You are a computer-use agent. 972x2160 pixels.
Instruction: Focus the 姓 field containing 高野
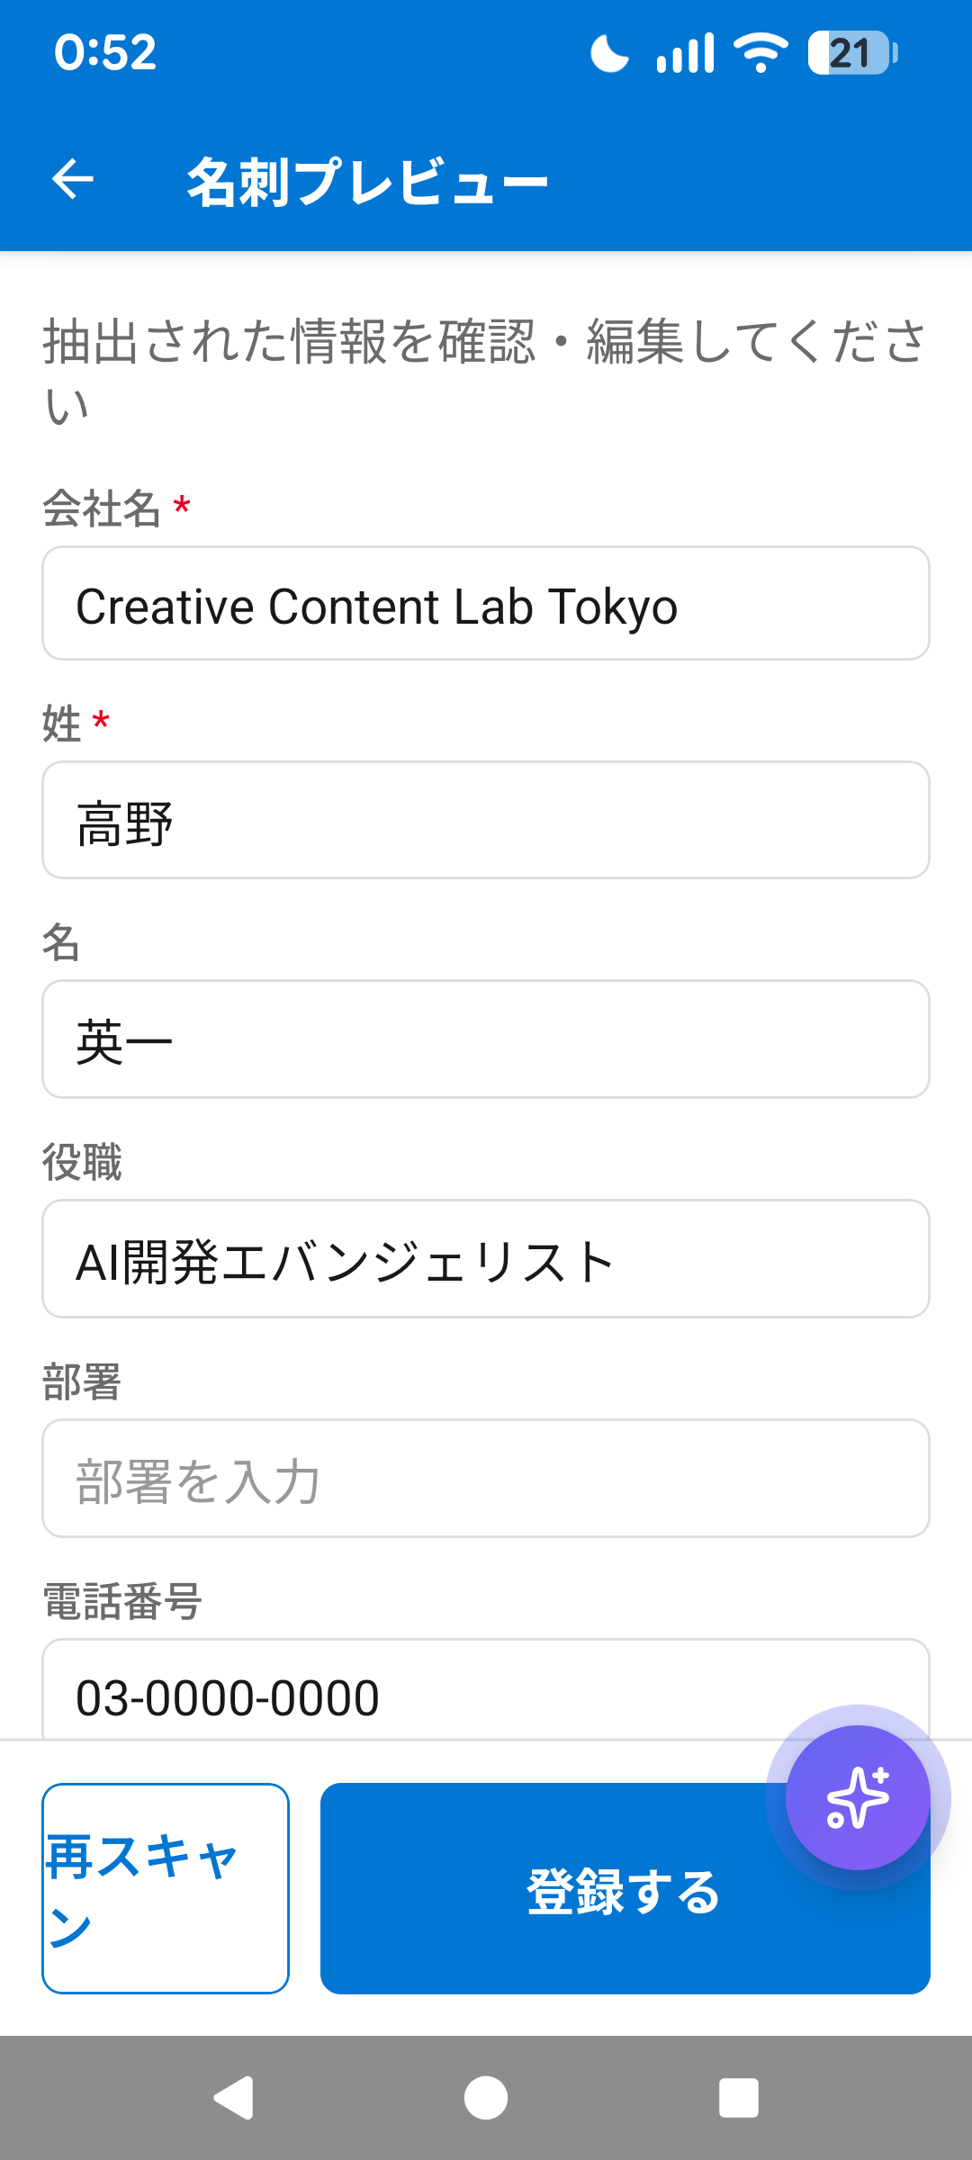486,821
